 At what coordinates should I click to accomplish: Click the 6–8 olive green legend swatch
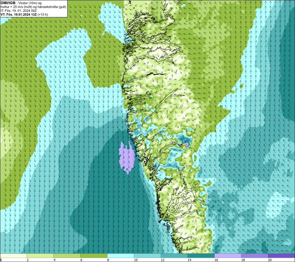click(94, 256)
